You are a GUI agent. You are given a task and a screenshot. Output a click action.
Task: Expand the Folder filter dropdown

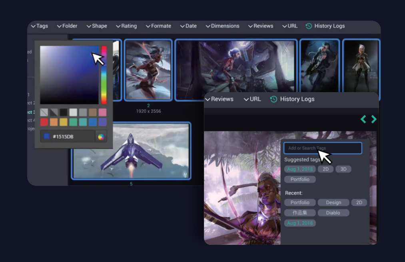pos(67,26)
